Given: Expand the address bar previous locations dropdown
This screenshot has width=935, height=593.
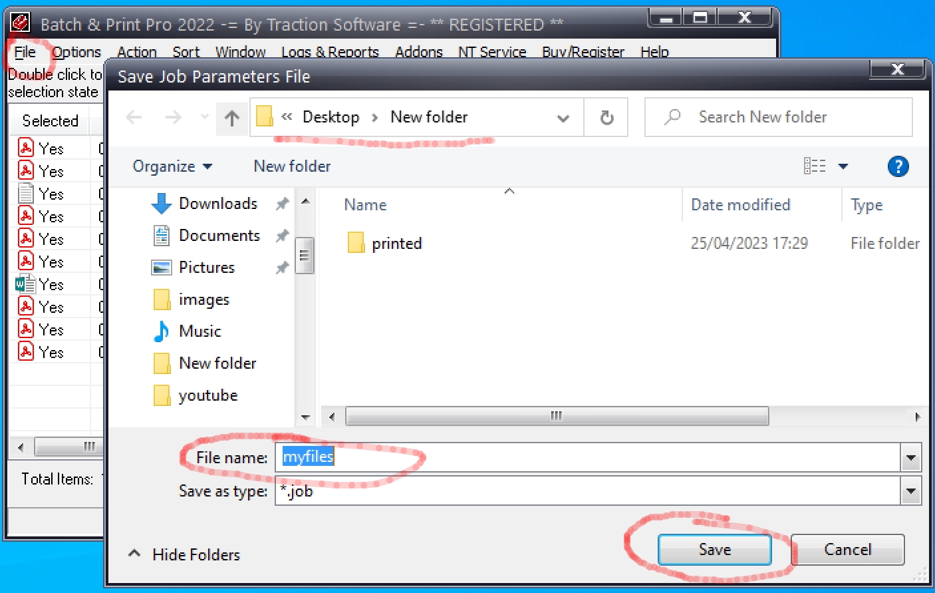Looking at the screenshot, I should (563, 118).
